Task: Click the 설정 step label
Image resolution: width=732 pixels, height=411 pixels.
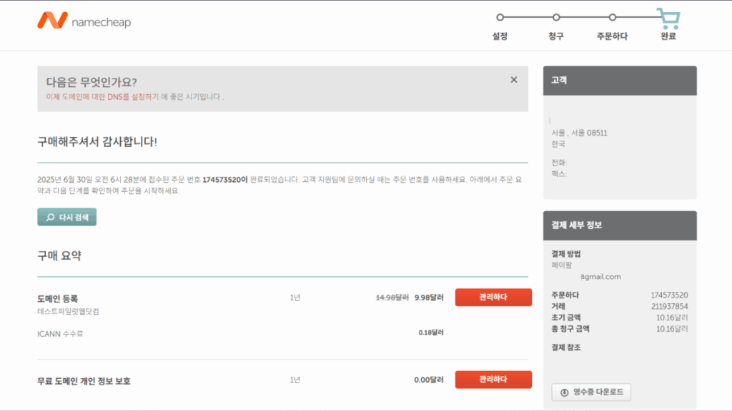Action: 501,34
